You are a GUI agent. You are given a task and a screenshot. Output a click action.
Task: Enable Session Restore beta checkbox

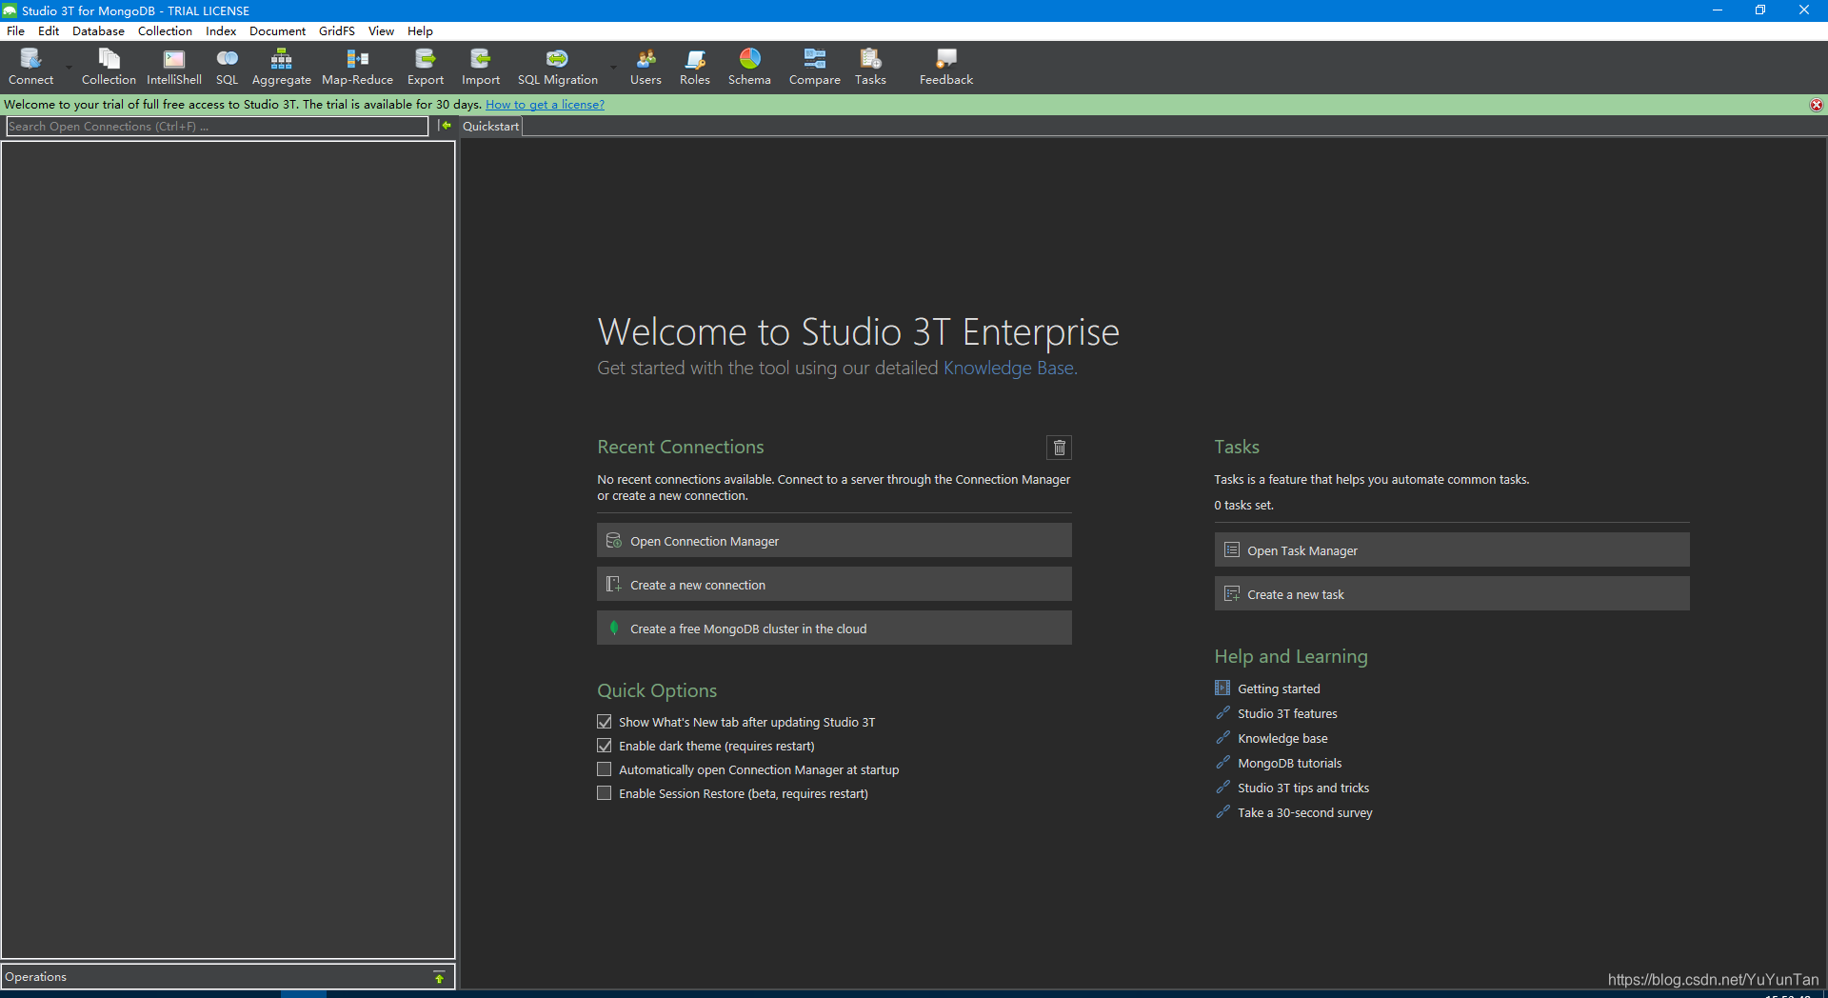click(x=605, y=793)
